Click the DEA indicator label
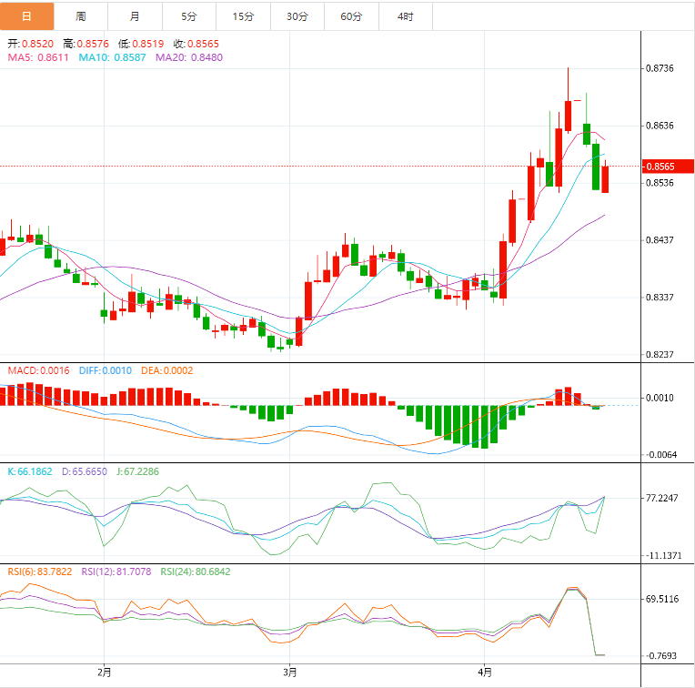The image size is (695, 688). click(x=167, y=370)
